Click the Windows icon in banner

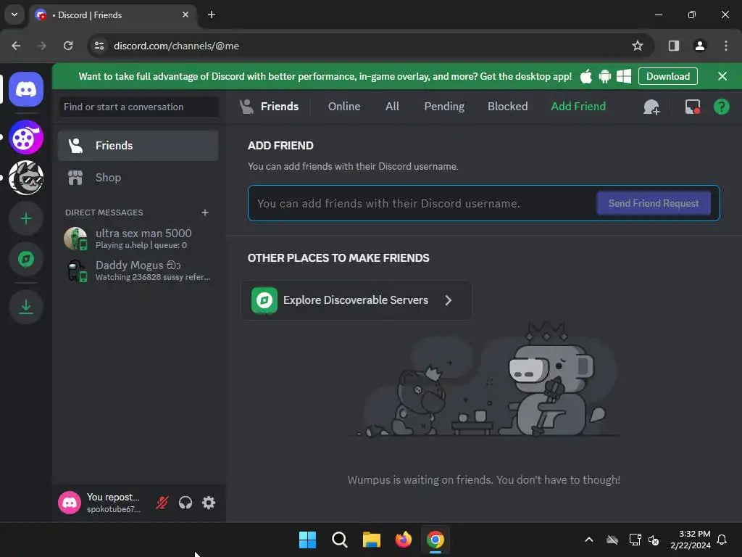point(624,76)
